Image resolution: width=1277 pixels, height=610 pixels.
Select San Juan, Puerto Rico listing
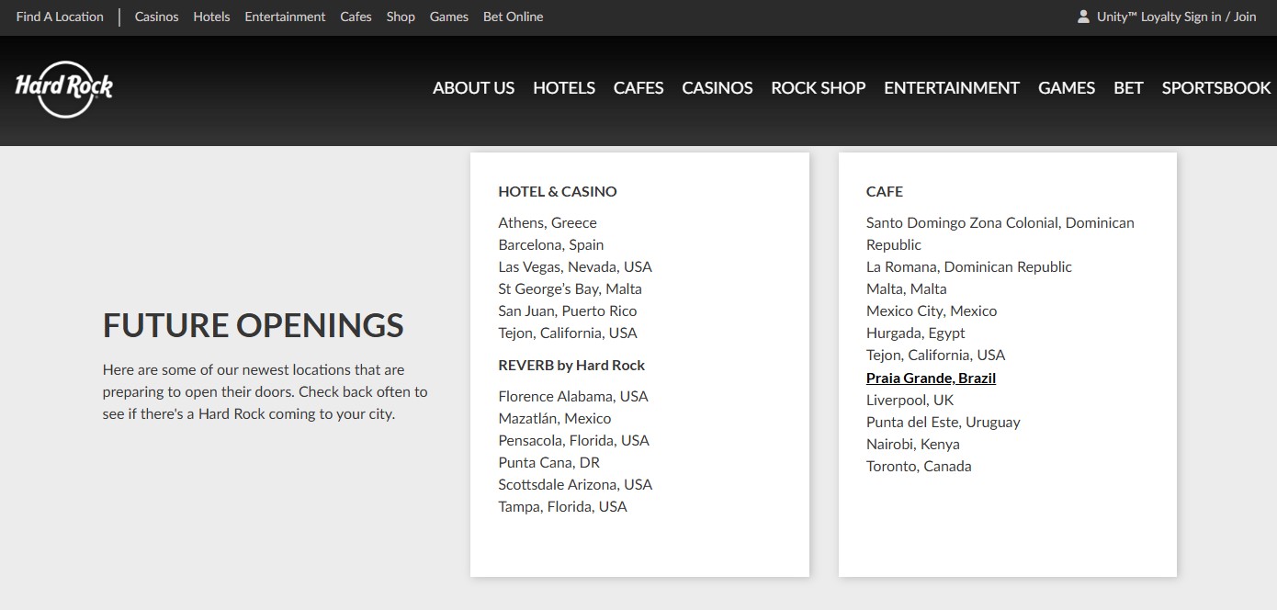(x=568, y=311)
